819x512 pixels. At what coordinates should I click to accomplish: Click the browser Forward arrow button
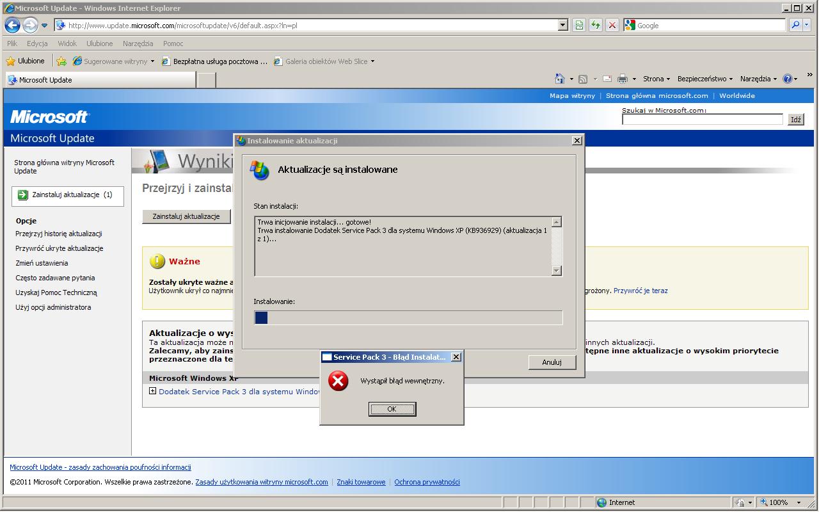pyautogui.click(x=30, y=26)
